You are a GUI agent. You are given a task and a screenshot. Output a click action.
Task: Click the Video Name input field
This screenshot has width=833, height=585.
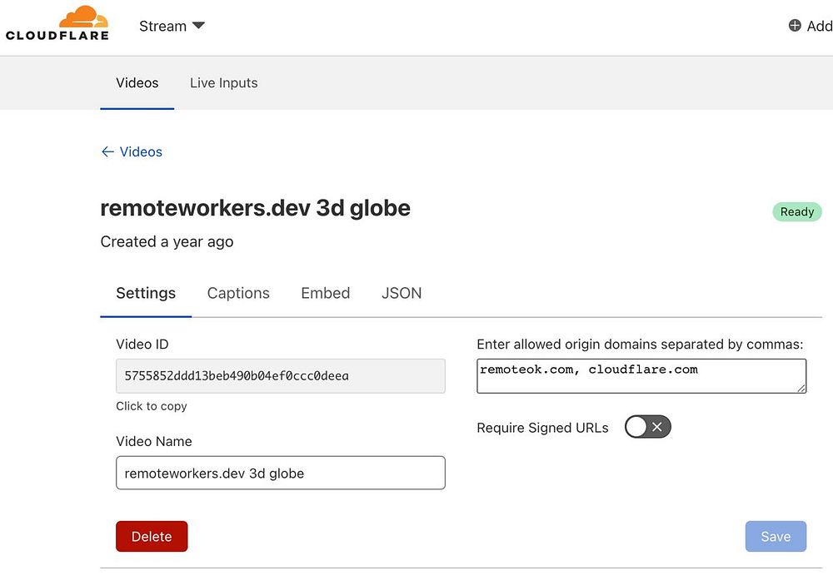tap(281, 473)
